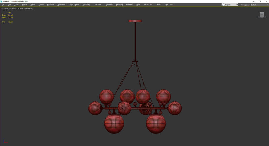This screenshot has width=269, height=146.
Task: Restore down the 3ds Max window
Action: coord(260,1)
